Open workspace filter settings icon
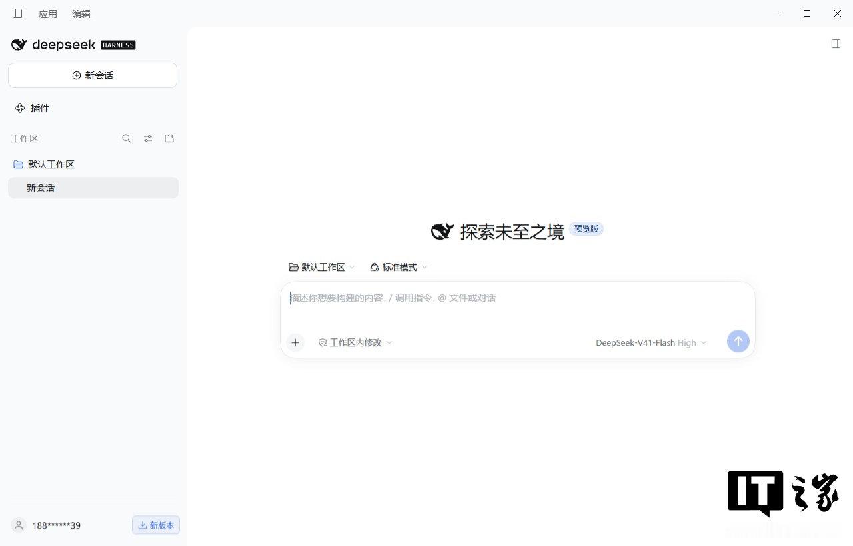This screenshot has width=853, height=546. pos(148,138)
